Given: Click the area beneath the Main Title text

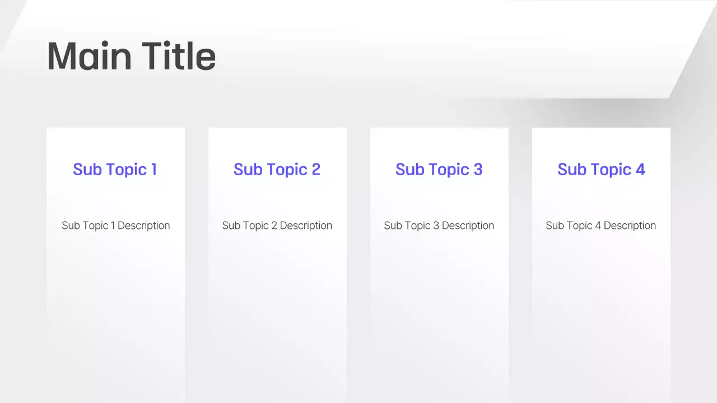Looking at the screenshot, I should coord(131,90).
